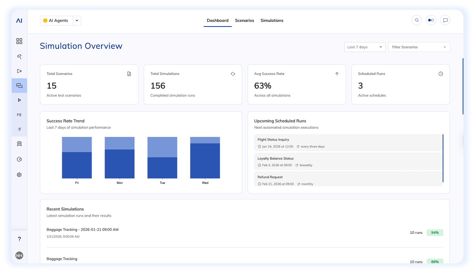Select the highlighted chat simulations sidebar icon
Screen dimensions: 475x273
click(x=19, y=86)
